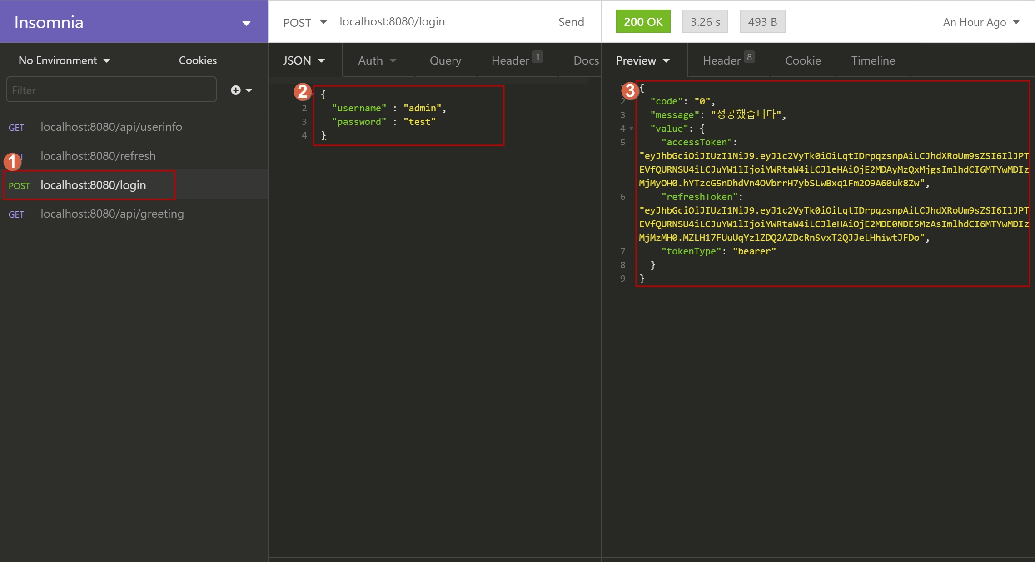Switch to the response Cookie tab
The width and height of the screenshot is (1035, 562).
pos(803,60)
